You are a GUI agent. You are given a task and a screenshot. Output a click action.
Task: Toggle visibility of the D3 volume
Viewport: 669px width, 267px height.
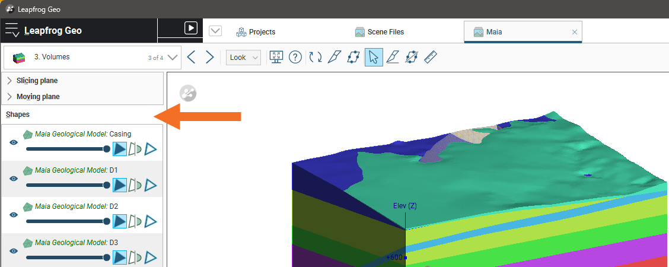(x=13, y=250)
